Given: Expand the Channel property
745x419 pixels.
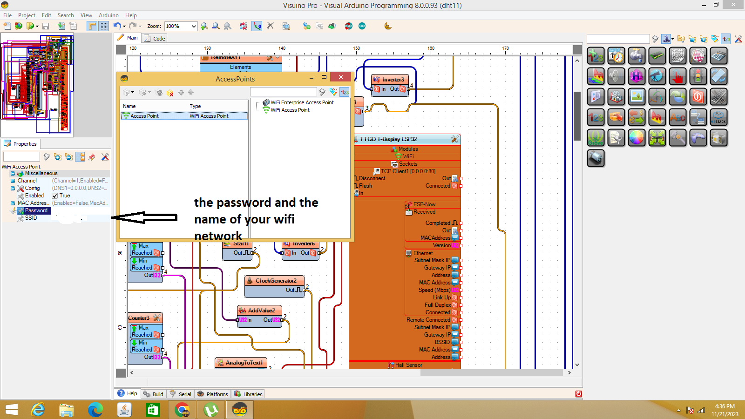Looking at the screenshot, I should tap(12, 180).
